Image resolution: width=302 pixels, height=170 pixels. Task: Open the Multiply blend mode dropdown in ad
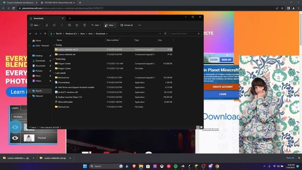19,117
